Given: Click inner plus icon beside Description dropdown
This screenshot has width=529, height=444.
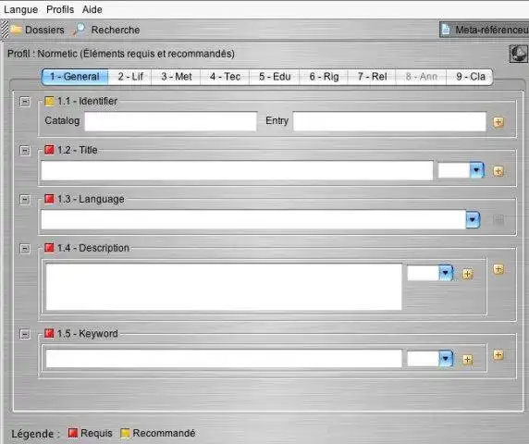Looking at the screenshot, I should 467,274.
